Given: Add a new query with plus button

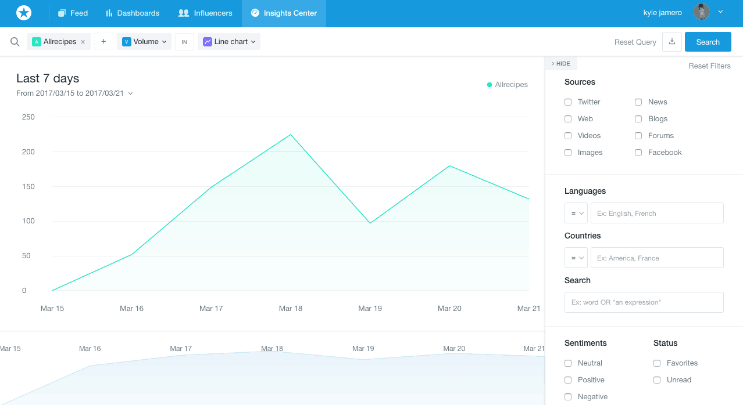Looking at the screenshot, I should [x=103, y=42].
